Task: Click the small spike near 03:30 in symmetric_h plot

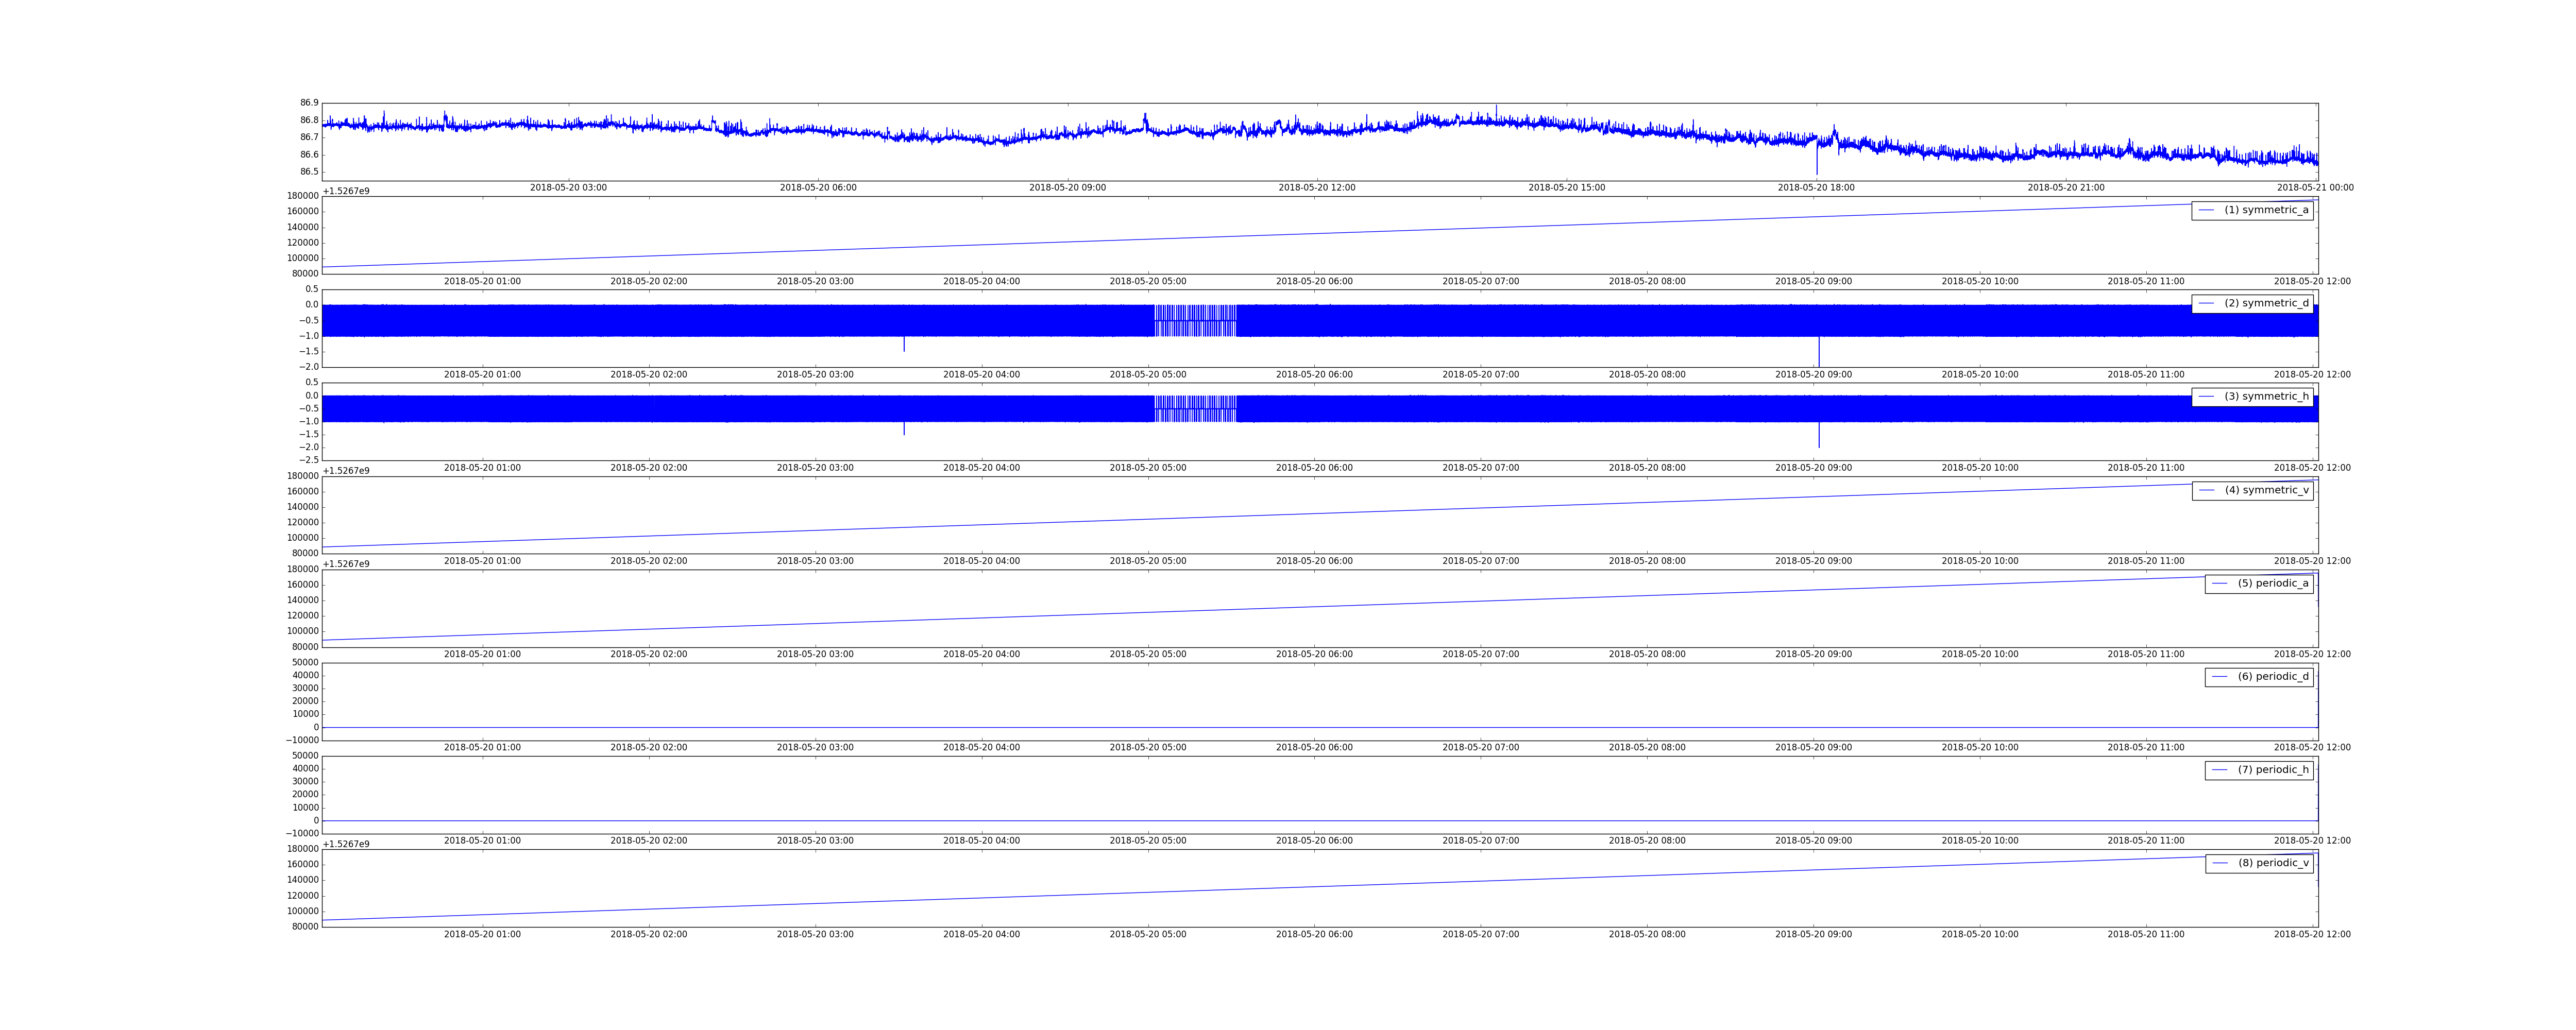Action: click(904, 428)
